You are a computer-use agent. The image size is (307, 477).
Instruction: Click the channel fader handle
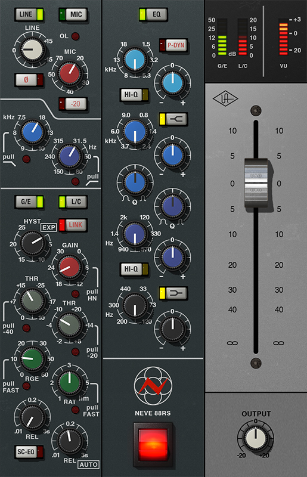[256, 183]
